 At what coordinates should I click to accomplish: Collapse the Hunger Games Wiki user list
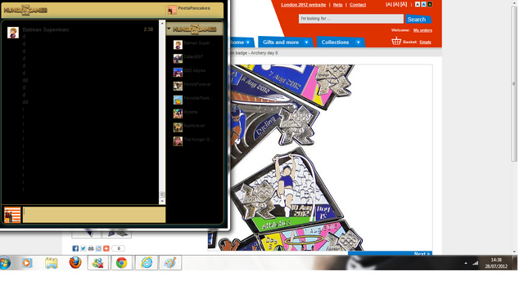(x=169, y=29)
